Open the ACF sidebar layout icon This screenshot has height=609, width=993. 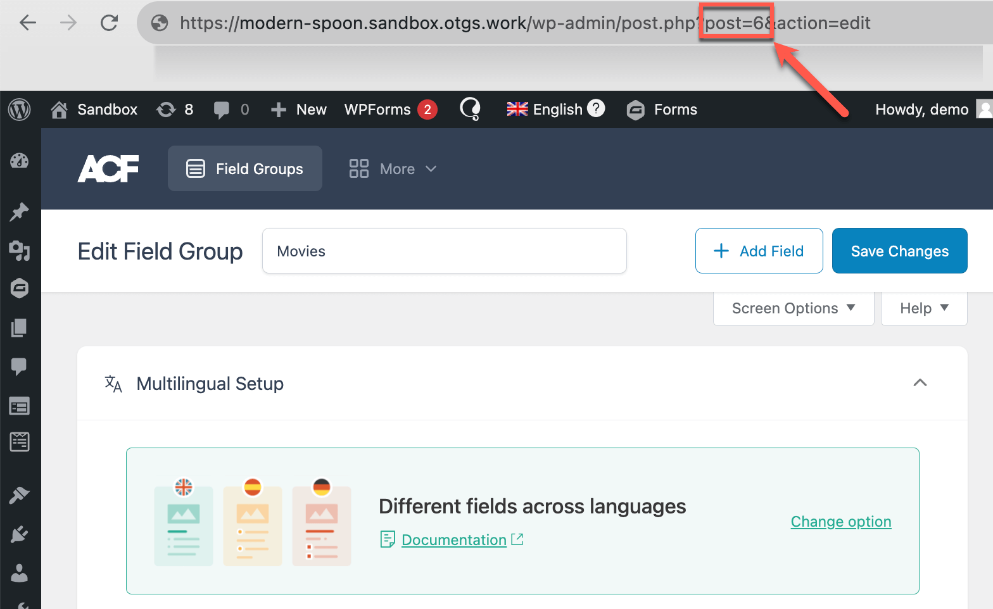tap(20, 406)
